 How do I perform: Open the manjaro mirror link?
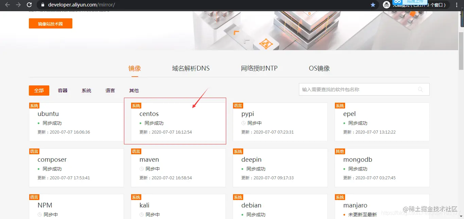355,206
